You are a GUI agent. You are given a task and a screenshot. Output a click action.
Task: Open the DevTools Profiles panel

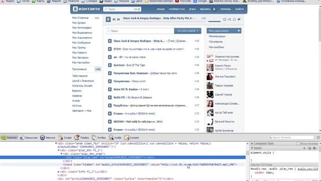coord(99,138)
